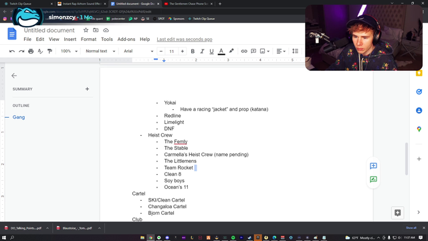The height and width of the screenshot is (241, 428).
Task: Click the font size input field
Action: point(171,51)
